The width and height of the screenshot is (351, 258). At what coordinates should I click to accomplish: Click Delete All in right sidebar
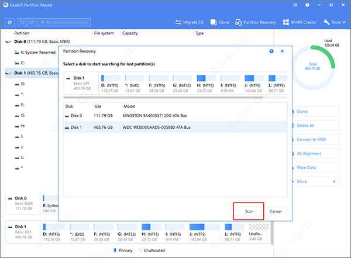pyautogui.click(x=315, y=125)
